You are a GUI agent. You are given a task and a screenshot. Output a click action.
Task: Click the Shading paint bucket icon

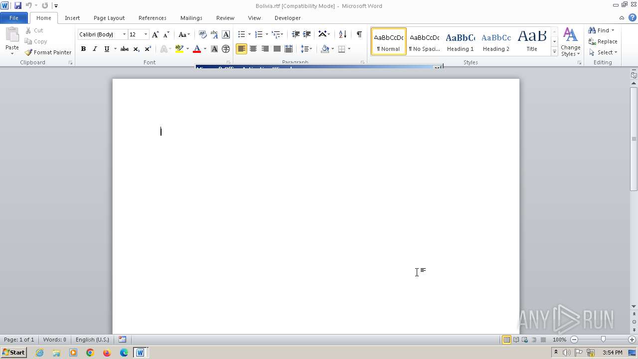tap(325, 49)
